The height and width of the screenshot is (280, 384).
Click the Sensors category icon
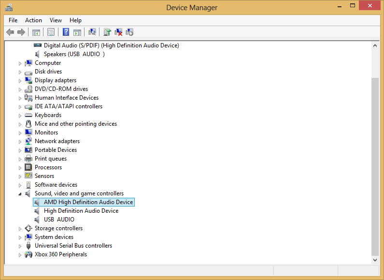tap(28, 176)
